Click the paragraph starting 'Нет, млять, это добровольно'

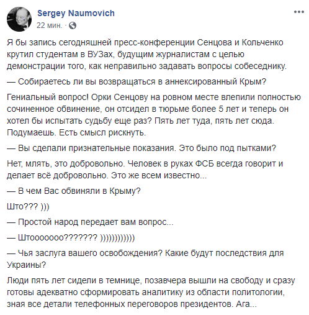pos(145,170)
